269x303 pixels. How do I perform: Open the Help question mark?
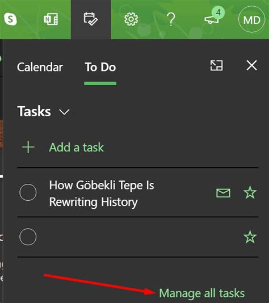point(171,19)
